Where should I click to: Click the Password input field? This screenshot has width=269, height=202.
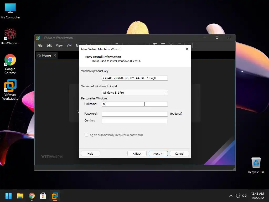pos(135,114)
